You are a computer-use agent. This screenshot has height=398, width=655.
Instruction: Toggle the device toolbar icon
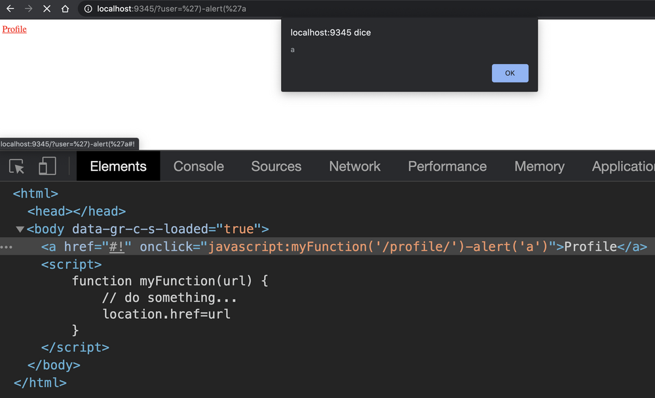pyautogui.click(x=47, y=166)
